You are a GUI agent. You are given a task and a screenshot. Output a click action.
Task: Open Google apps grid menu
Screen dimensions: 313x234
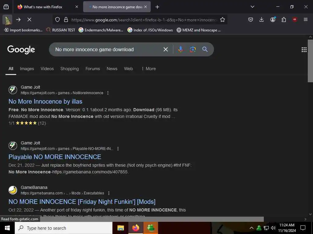tap(304, 50)
